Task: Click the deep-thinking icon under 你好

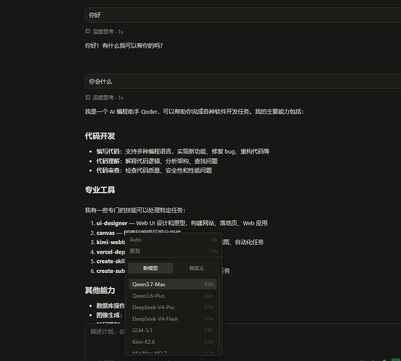Action: [x=87, y=31]
